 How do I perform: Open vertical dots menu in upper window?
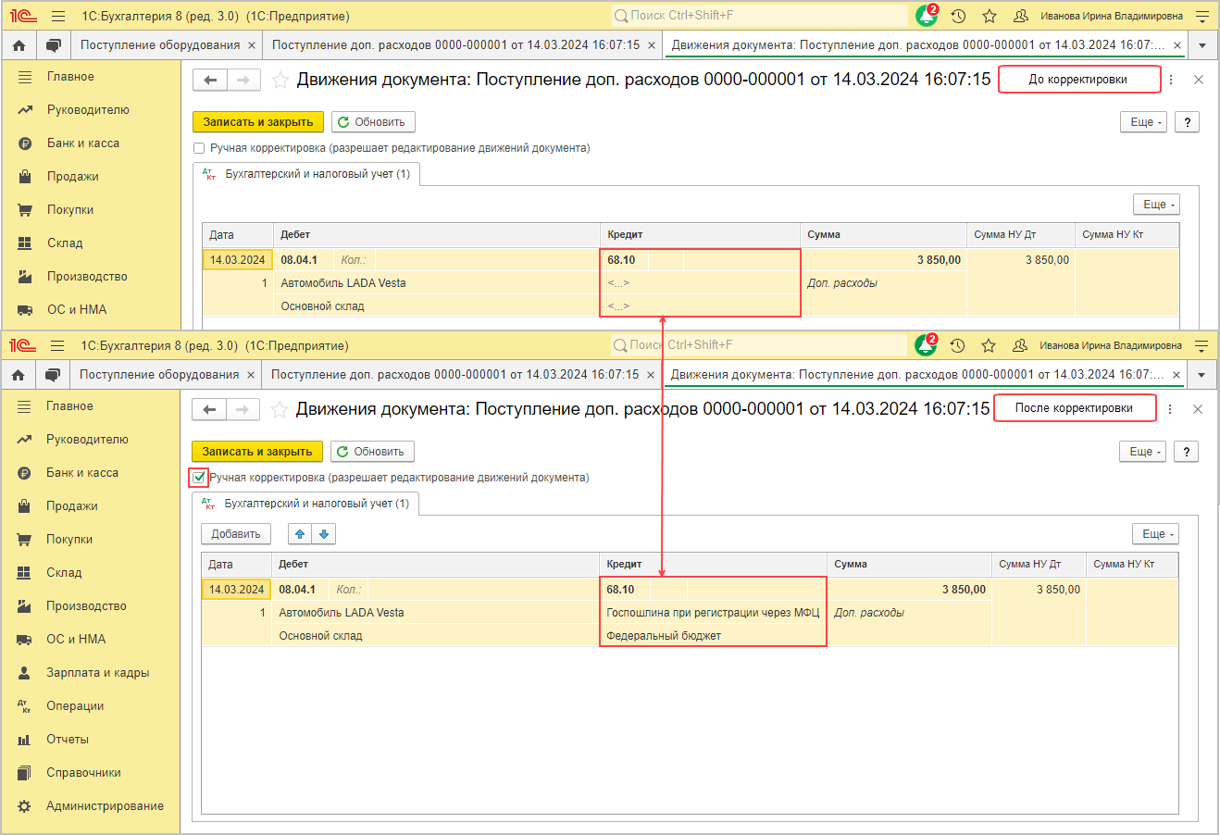pos(1171,80)
